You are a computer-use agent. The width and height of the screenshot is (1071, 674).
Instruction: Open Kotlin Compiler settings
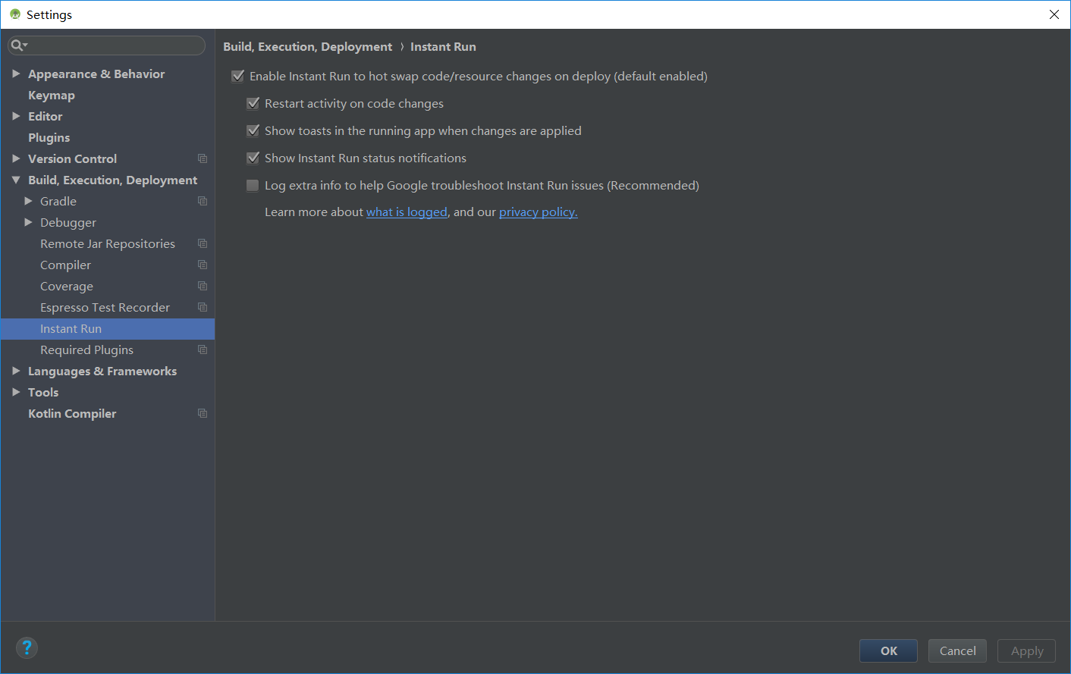pos(72,413)
